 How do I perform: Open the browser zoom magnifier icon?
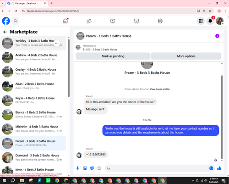pyautogui.click(x=204, y=11)
